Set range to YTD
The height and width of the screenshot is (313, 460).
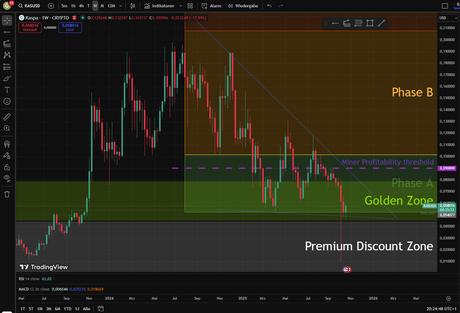click(x=67, y=308)
